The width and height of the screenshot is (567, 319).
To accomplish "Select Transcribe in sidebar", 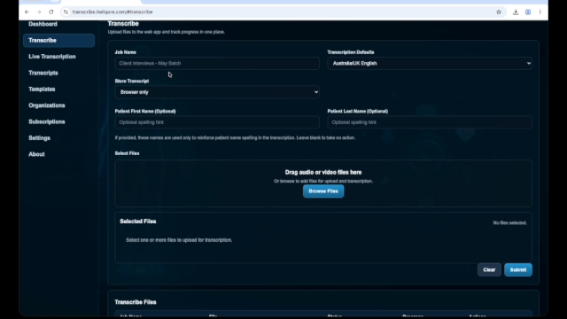I will [59, 41].
